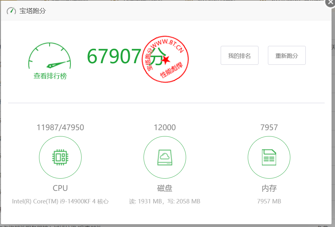
Task: Click the 宝塔跑分 dialog title text
Action: pyautogui.click(x=33, y=11)
